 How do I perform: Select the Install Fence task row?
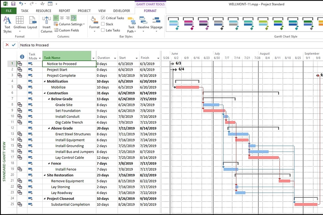(x=66, y=169)
